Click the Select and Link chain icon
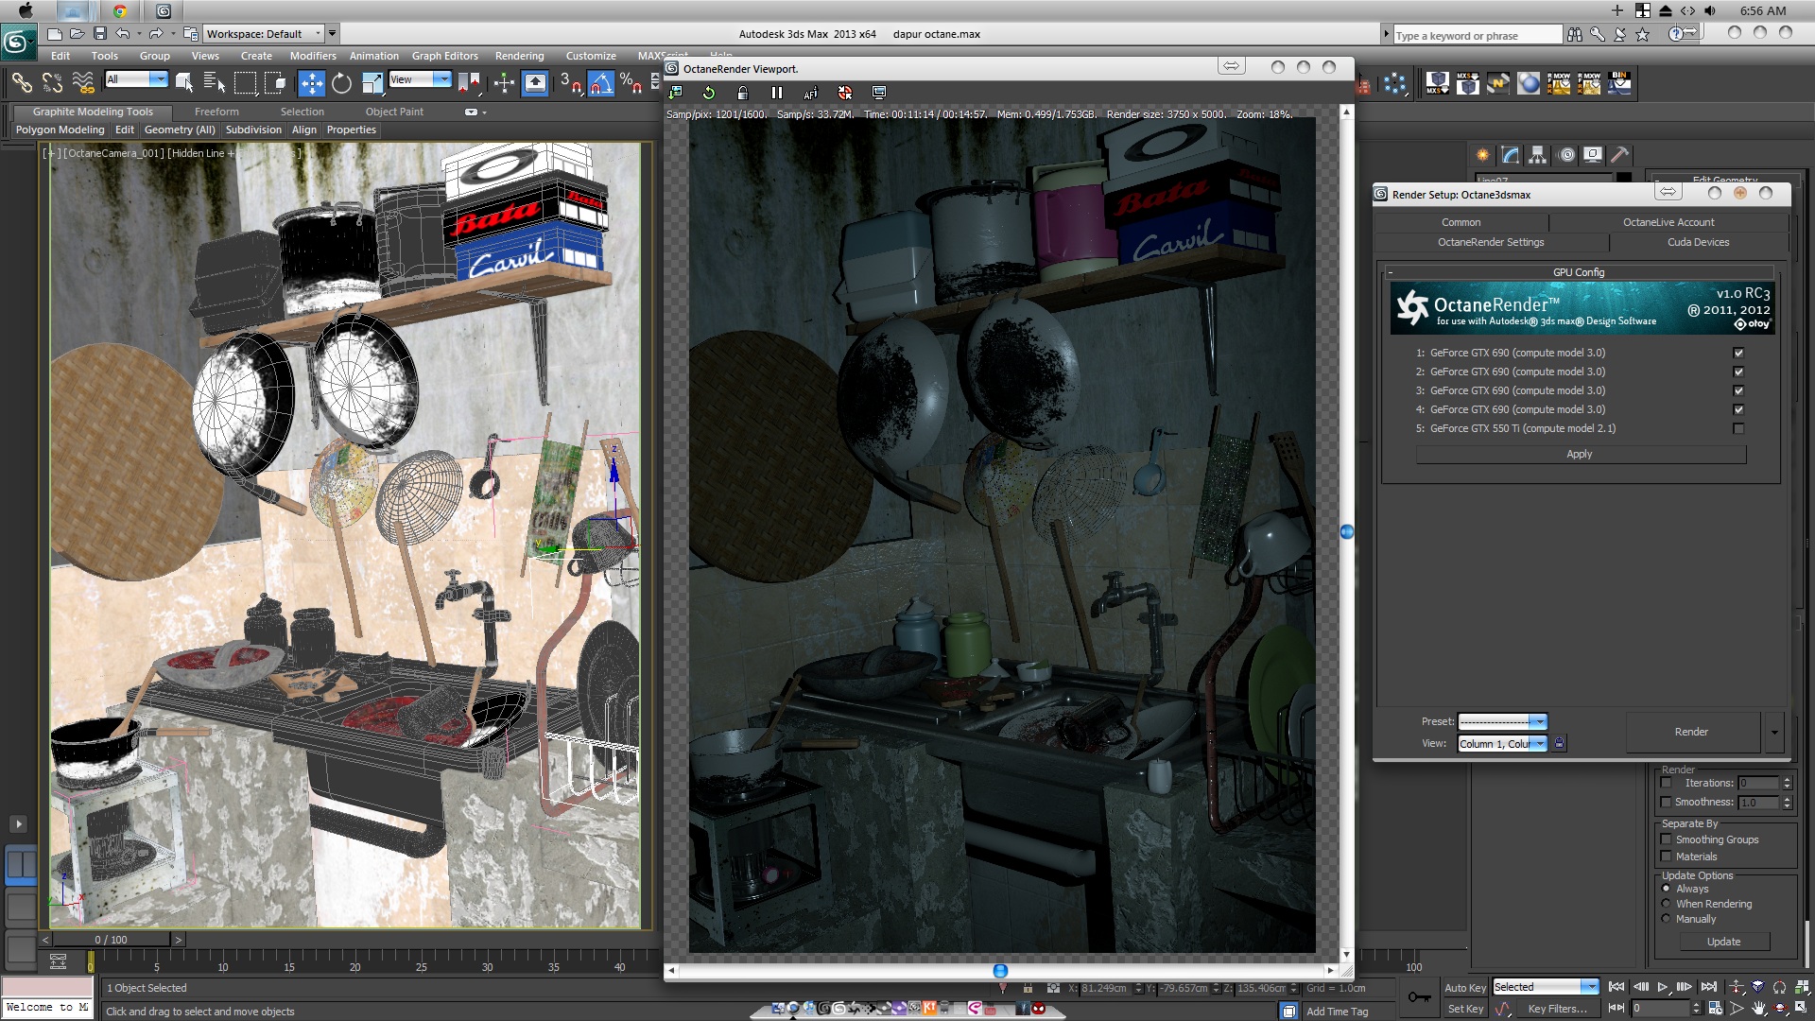The image size is (1815, 1021). [21, 83]
